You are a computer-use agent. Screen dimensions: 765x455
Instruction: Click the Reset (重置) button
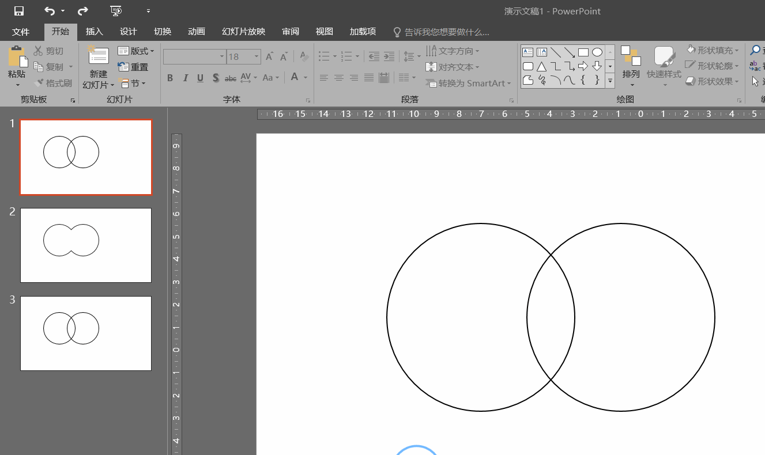(133, 67)
